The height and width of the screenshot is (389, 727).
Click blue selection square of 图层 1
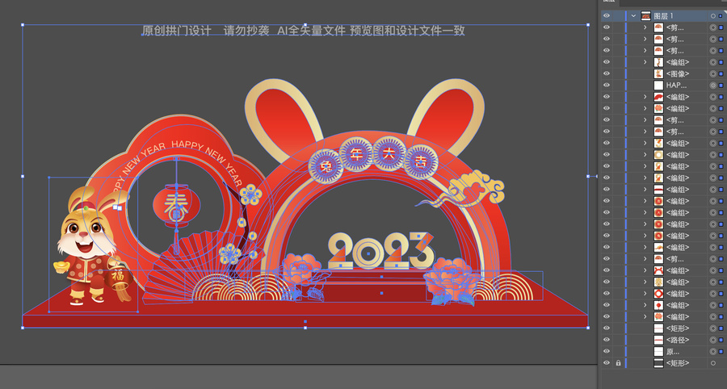pyautogui.click(x=721, y=16)
